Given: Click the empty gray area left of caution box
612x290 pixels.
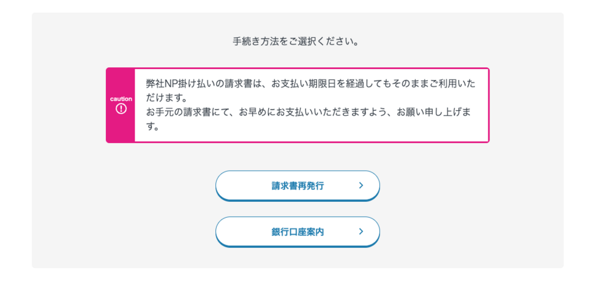Looking at the screenshot, I should 69,105.
